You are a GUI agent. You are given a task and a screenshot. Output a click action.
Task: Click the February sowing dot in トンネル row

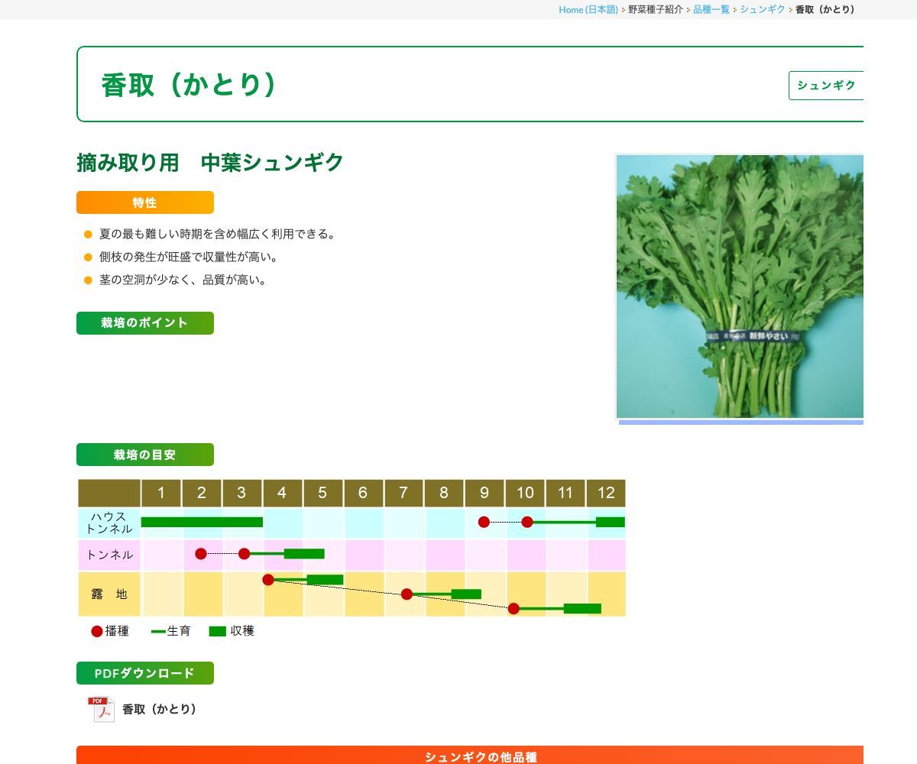pos(201,553)
